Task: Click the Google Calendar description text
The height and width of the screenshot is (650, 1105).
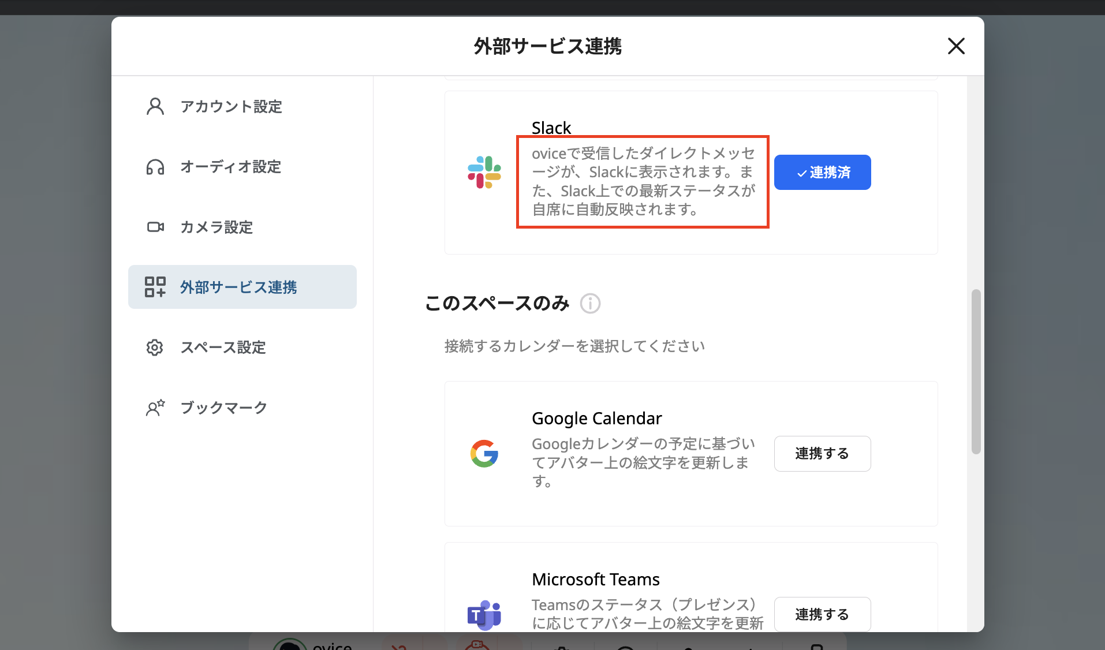Action: [643, 462]
